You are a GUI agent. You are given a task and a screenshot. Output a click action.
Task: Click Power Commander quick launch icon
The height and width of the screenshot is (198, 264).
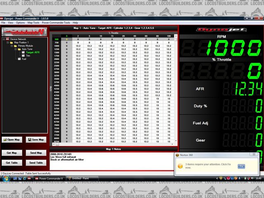(29, 179)
